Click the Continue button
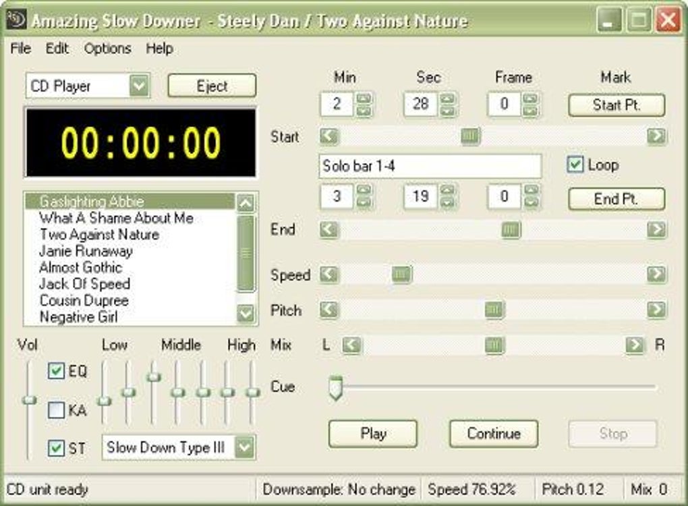 pyautogui.click(x=494, y=434)
